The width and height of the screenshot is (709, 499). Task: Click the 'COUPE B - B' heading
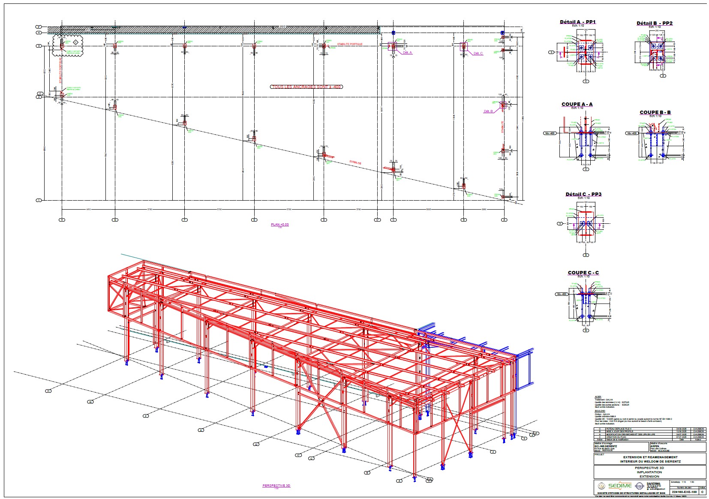coord(655,112)
